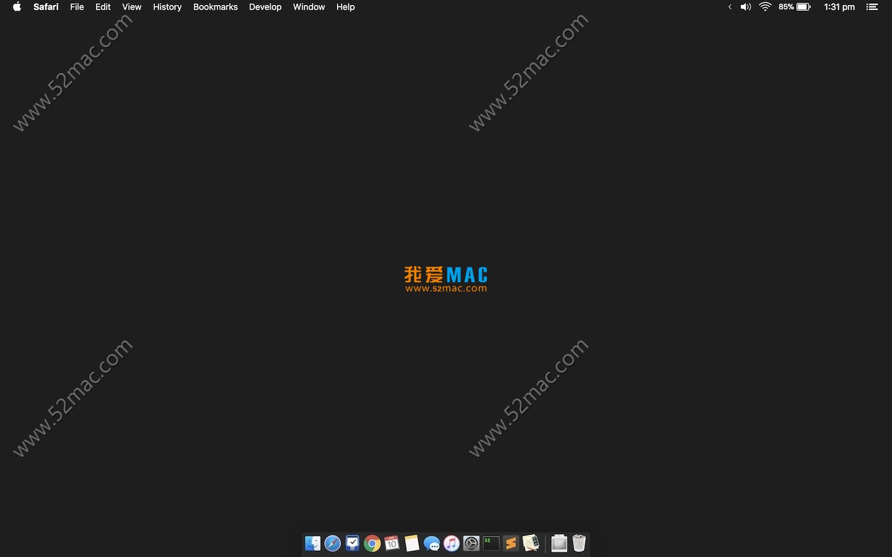The image size is (892, 557).
Task: Open Messages from the dock
Action: (432, 543)
